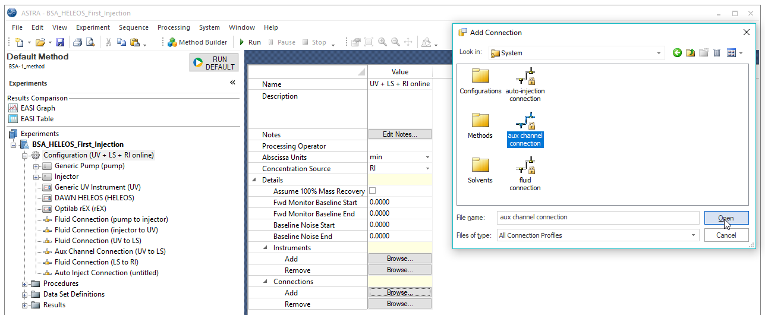Collapse the Experiments panel with chevron
Screen dimensions: 765x315
click(232, 83)
